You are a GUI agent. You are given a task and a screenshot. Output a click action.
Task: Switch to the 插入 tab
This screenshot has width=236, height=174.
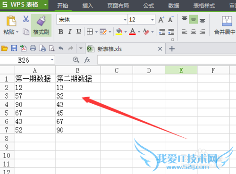coord(88,6)
